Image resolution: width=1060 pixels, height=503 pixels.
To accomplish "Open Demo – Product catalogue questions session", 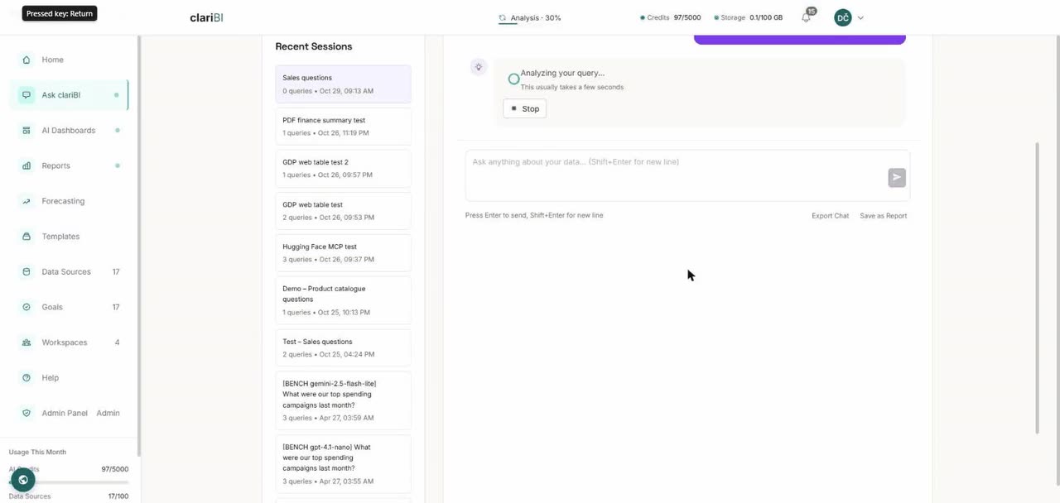I will [343, 300].
